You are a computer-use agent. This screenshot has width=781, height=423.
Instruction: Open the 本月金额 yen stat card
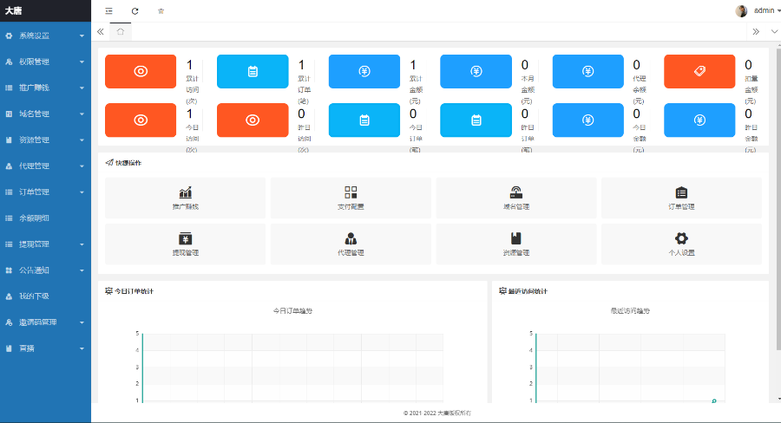point(476,71)
